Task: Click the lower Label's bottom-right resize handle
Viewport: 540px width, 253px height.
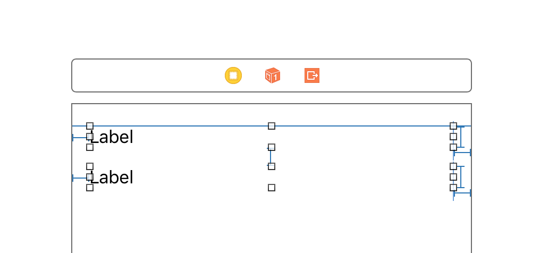Action: coord(453,188)
